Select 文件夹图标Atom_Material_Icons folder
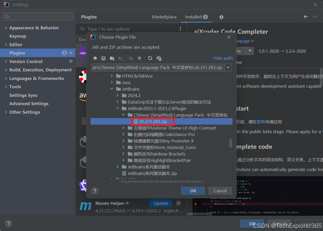 click(165, 147)
